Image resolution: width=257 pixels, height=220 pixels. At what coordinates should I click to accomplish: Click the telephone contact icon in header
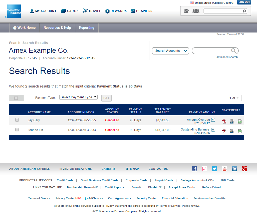click(186, 11)
